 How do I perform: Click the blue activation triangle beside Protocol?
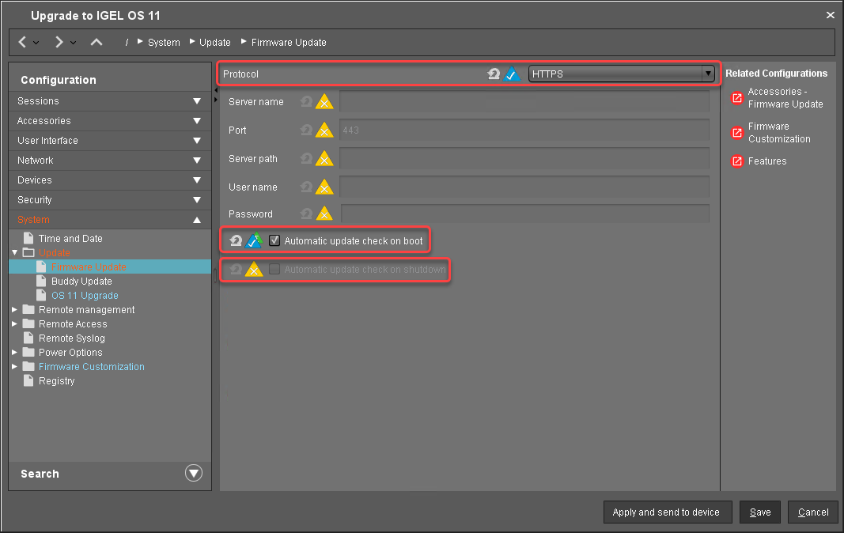512,74
